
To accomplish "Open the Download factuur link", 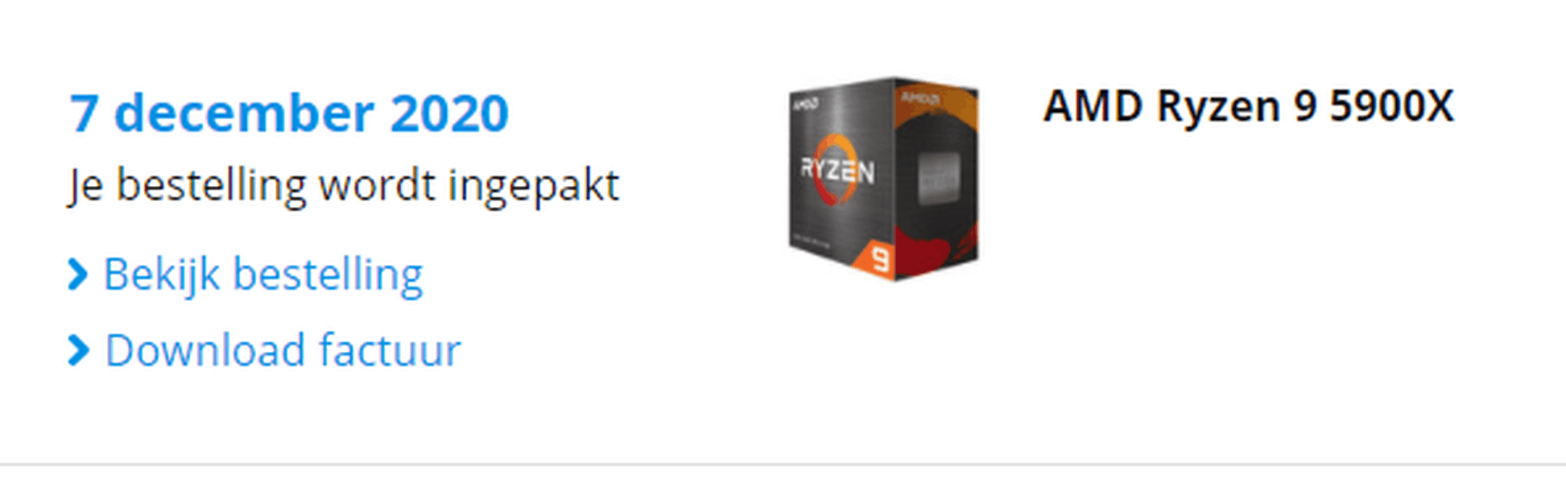I will pos(265,350).
